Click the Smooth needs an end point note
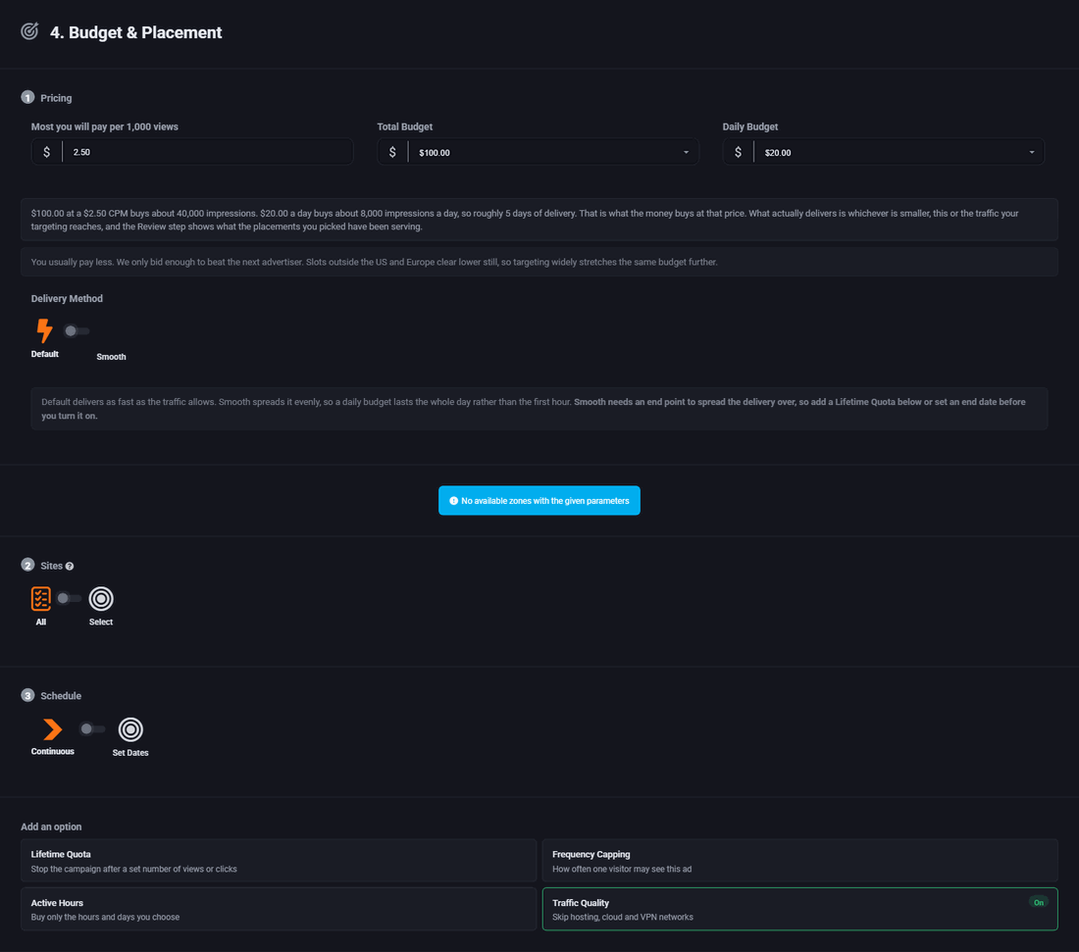 [x=534, y=409]
